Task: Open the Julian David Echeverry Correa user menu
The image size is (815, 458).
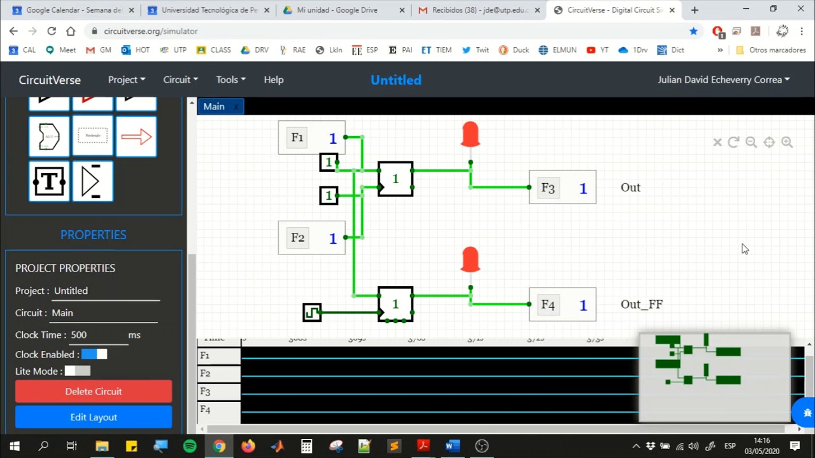Action: coord(723,80)
